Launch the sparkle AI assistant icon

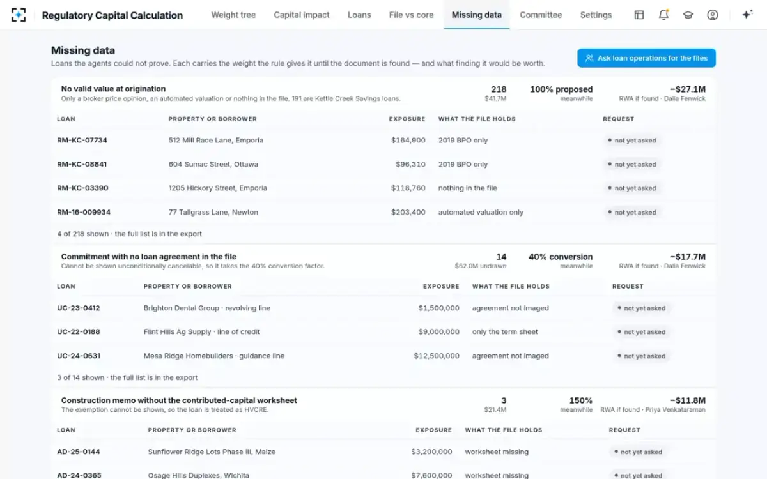pos(747,15)
